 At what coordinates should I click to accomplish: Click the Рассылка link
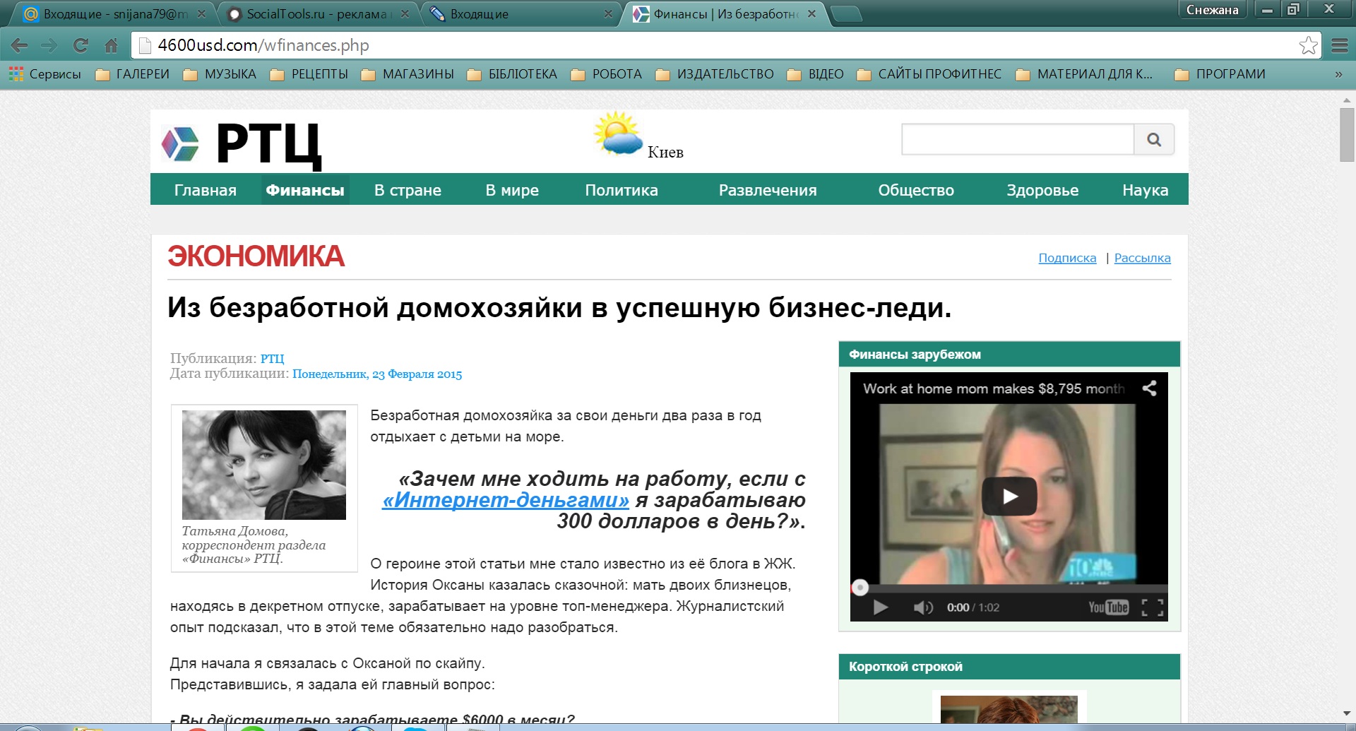(1142, 258)
